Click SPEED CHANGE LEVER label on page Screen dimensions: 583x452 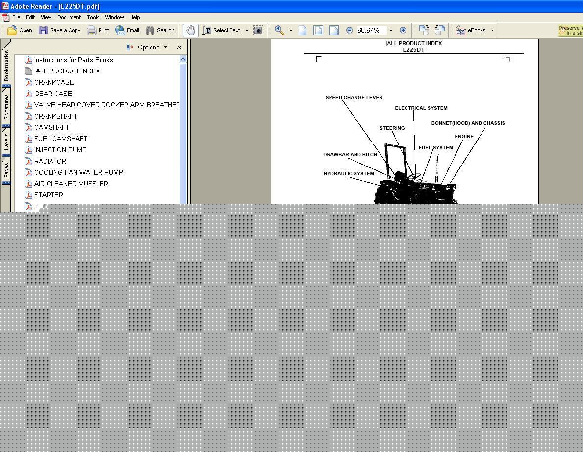pyautogui.click(x=354, y=97)
